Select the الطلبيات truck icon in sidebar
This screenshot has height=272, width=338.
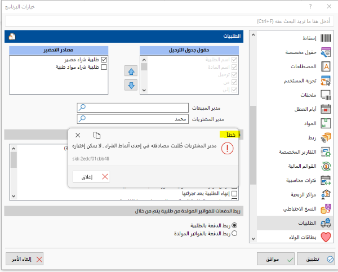pyautogui.click(x=326, y=223)
